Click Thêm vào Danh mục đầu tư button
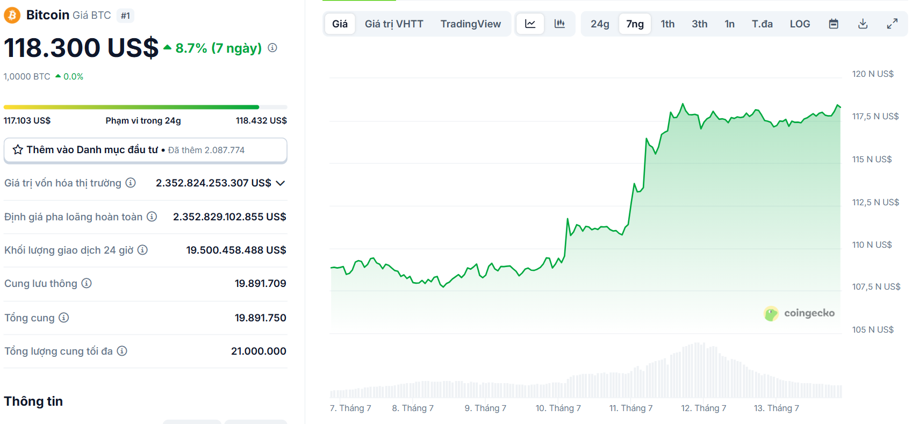912x424 pixels. pyautogui.click(x=145, y=150)
